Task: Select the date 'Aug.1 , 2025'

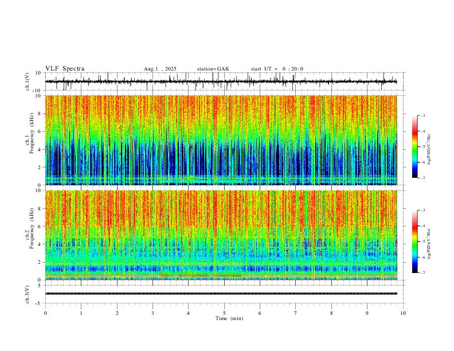Action: pyautogui.click(x=160, y=69)
